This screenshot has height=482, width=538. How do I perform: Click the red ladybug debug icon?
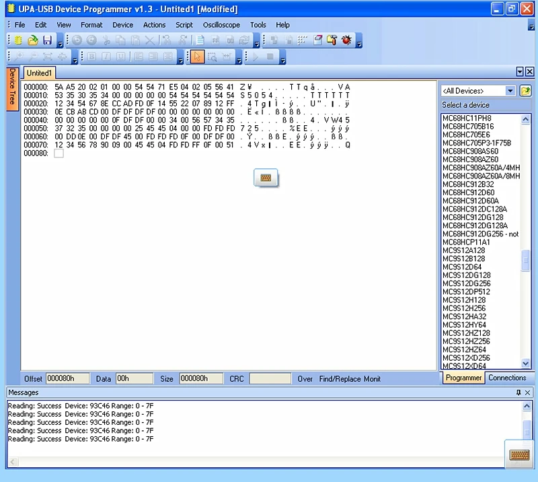(x=346, y=40)
